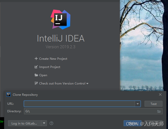The height and width of the screenshot is (129, 168).
Task: Select Create New Project
Action: tap(53, 59)
